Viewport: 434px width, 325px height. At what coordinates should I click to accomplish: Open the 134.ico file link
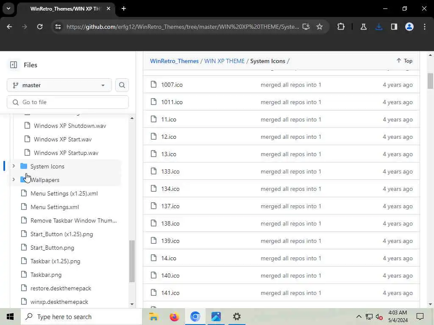point(170,189)
